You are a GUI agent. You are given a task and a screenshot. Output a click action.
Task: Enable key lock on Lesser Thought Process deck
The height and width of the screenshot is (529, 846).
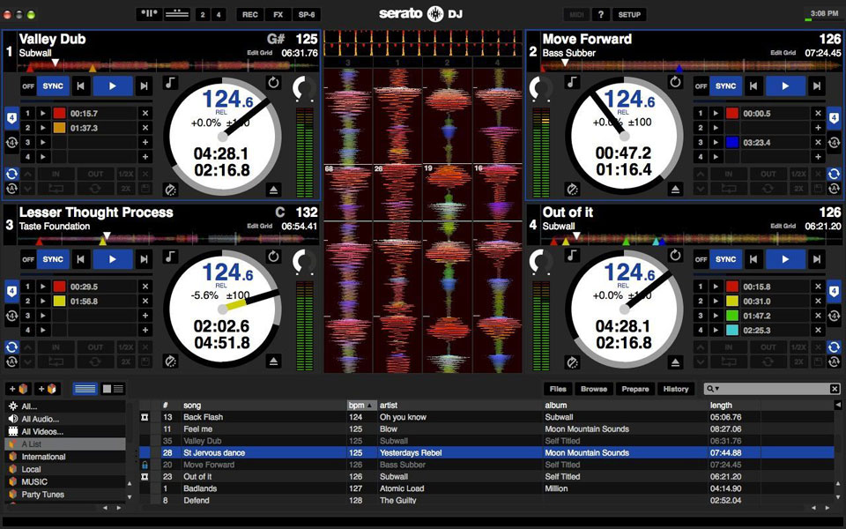(x=170, y=256)
